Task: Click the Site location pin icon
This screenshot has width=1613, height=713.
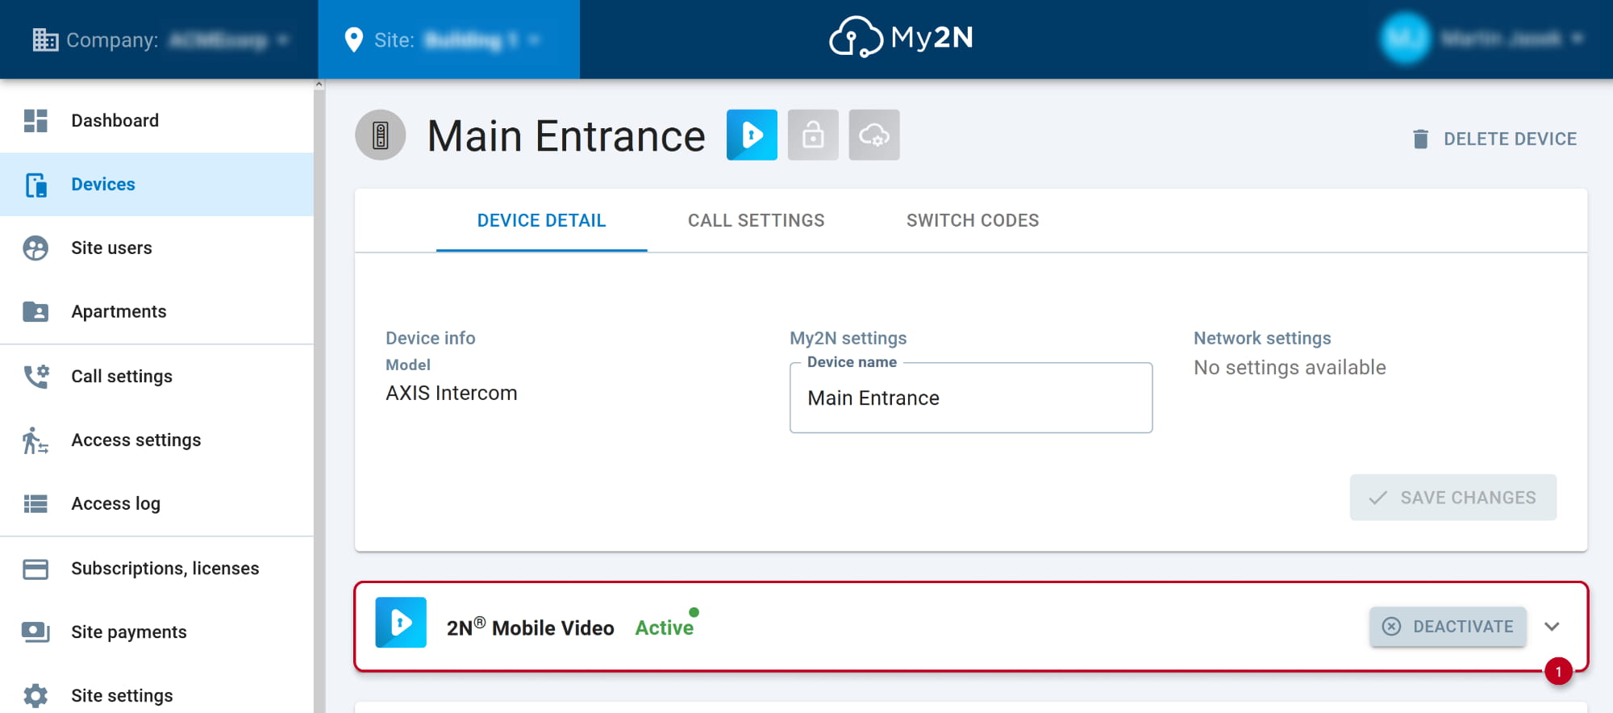Action: (353, 40)
